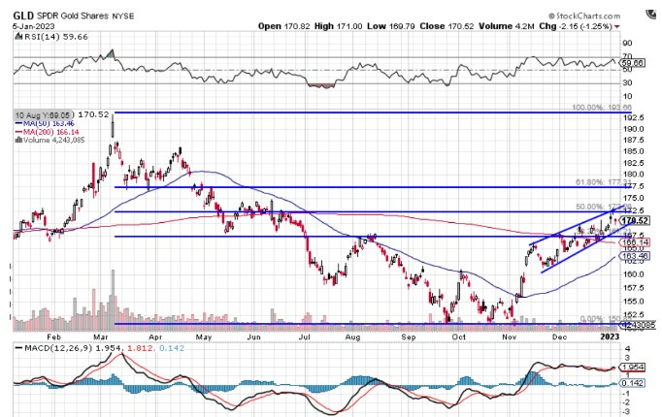The height and width of the screenshot is (417, 662).
Task: Click the 61.80% Fibonacci level label
Action: [593, 181]
